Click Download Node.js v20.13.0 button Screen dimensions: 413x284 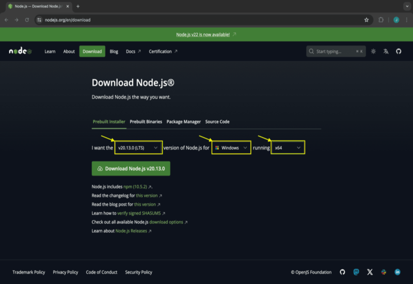point(131,169)
